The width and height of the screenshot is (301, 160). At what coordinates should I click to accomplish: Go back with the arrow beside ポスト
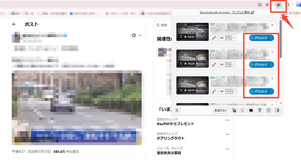click(x=14, y=24)
